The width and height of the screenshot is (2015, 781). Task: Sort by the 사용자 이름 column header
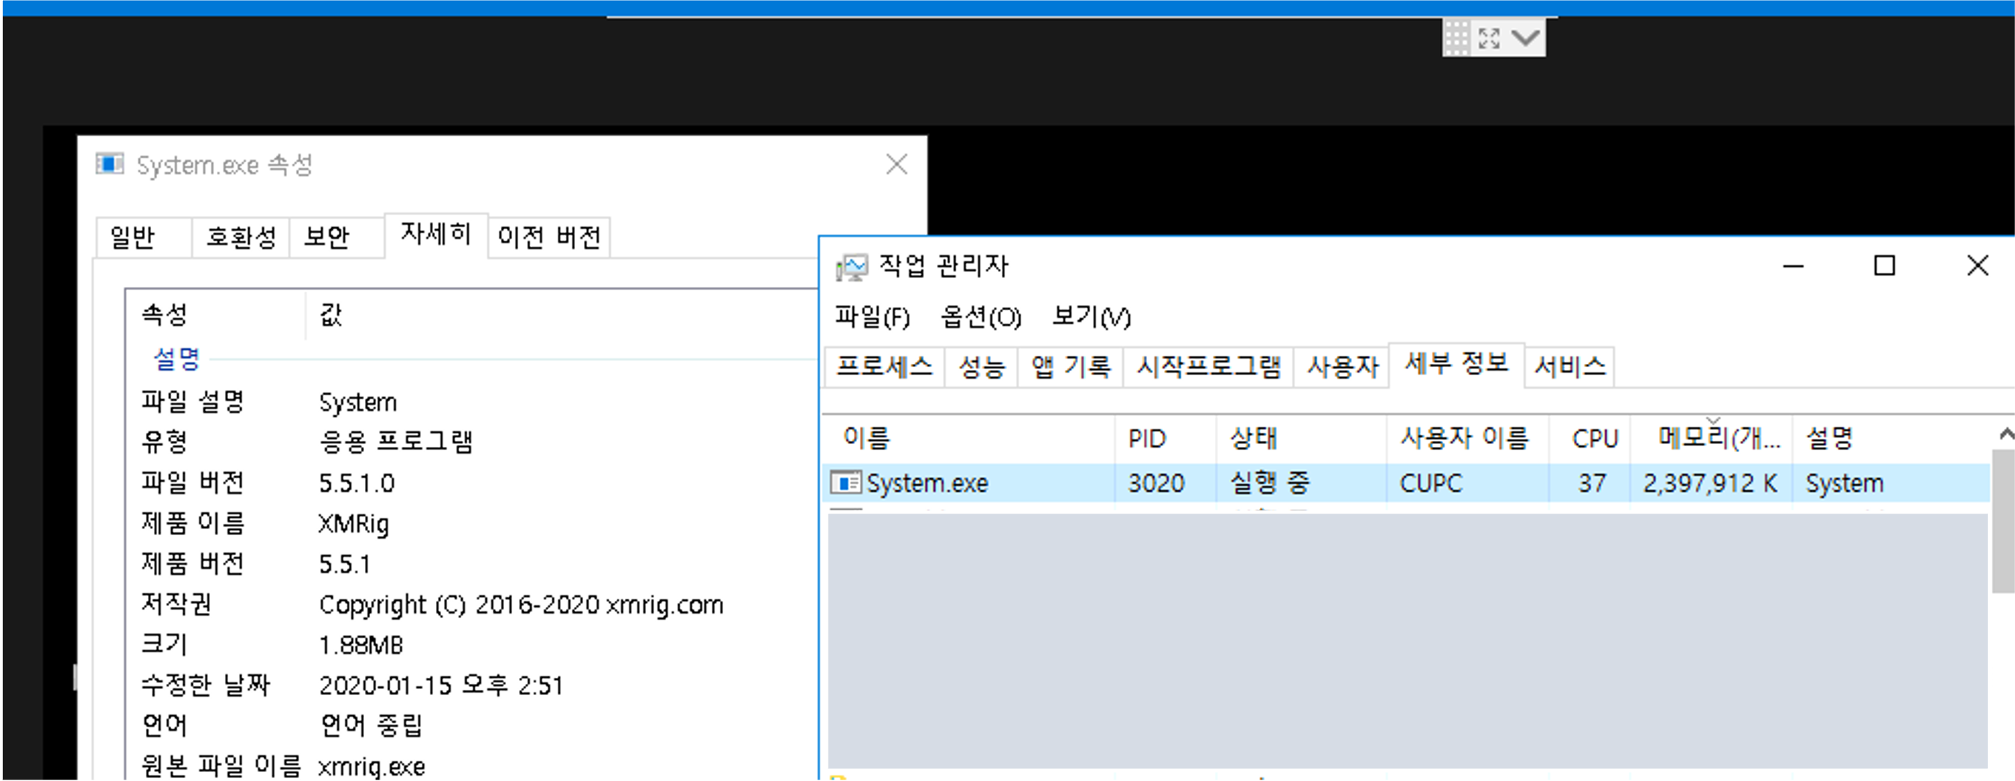[x=1468, y=439]
